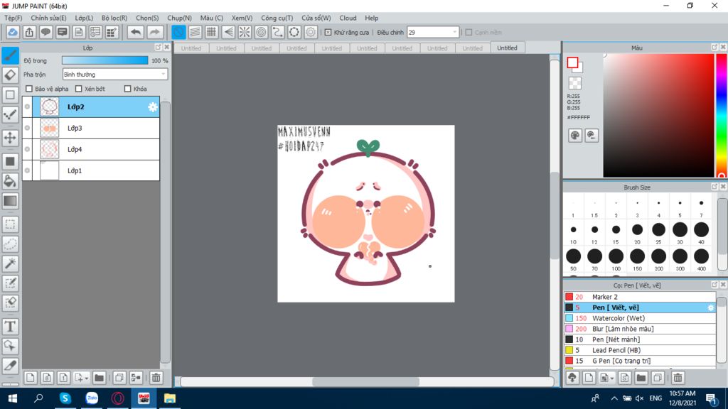
Task: Select the G Pen brush
Action: pos(640,361)
